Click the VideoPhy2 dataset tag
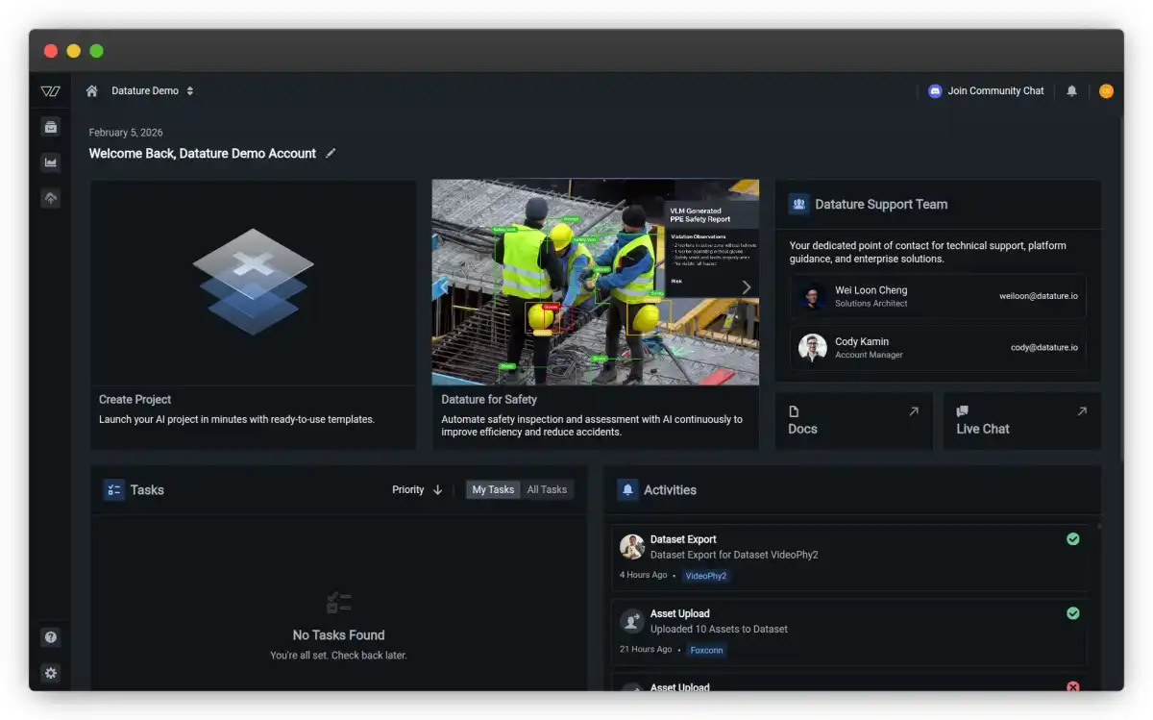This screenshot has height=720, width=1153. tap(706, 576)
